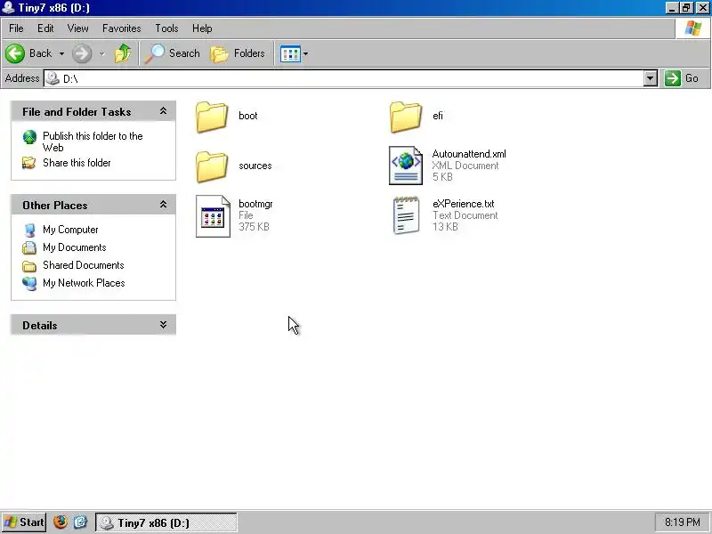Open the Back history dropdown arrow
This screenshot has width=712, height=534.
click(61, 53)
